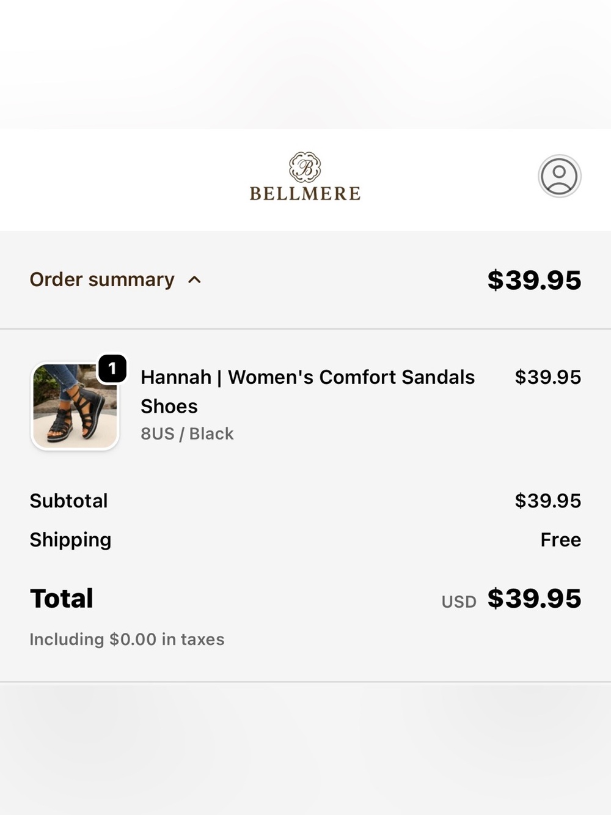Click the Free shipping value

point(560,540)
